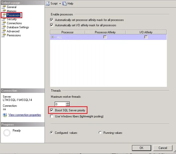
Task: Open the Advanced page
Action: coord(13,31)
